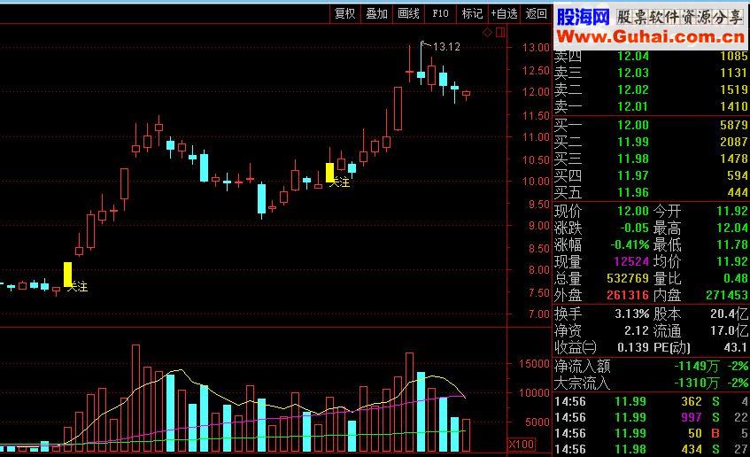
Task: Click the 量比 value 0.48
Action: coord(736,278)
